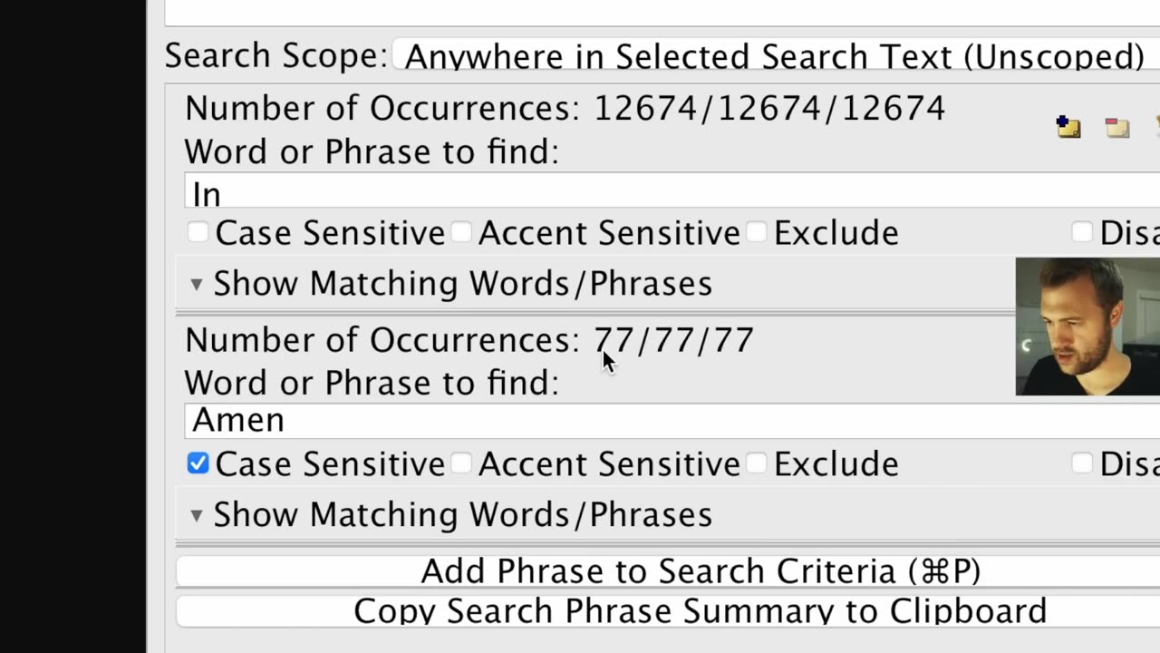Enable Accent Sensitive for the "Amen" phrase
The height and width of the screenshot is (653, 1160).
461,464
